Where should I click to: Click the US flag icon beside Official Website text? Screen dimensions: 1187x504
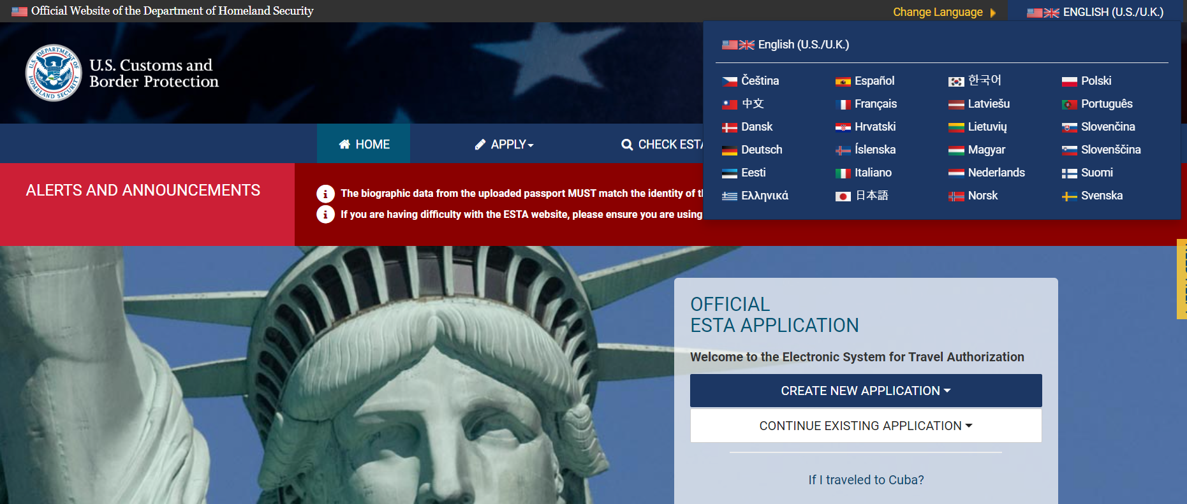click(20, 11)
